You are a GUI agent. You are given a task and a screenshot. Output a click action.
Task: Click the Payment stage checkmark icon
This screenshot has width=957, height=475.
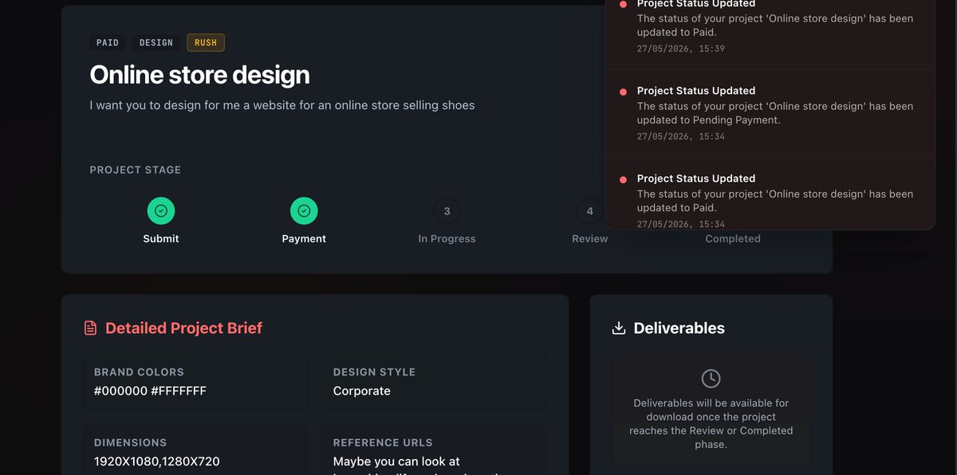pyautogui.click(x=304, y=211)
